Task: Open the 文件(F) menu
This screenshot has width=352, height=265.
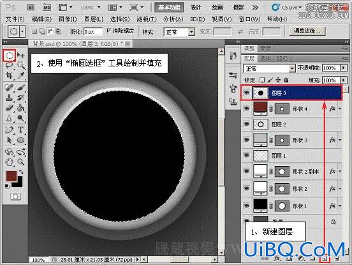Action: pos(15,19)
